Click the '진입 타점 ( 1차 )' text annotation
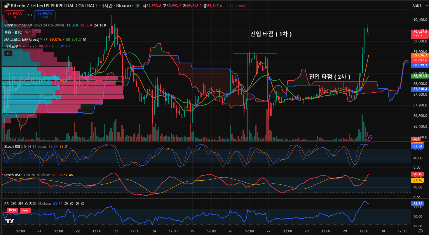Image resolution: width=429 pixels, height=235 pixels. (x=271, y=34)
